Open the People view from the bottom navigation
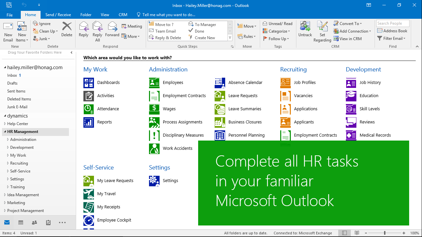This screenshot has width=422, height=237. pos(34,223)
